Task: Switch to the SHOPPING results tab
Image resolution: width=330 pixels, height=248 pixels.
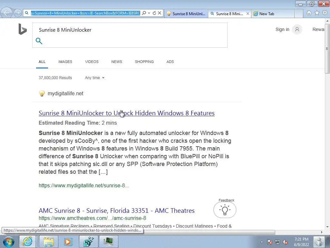Action: click(x=144, y=62)
